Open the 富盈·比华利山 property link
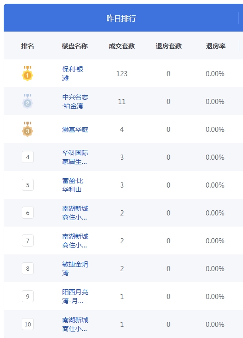 pyautogui.click(x=73, y=185)
